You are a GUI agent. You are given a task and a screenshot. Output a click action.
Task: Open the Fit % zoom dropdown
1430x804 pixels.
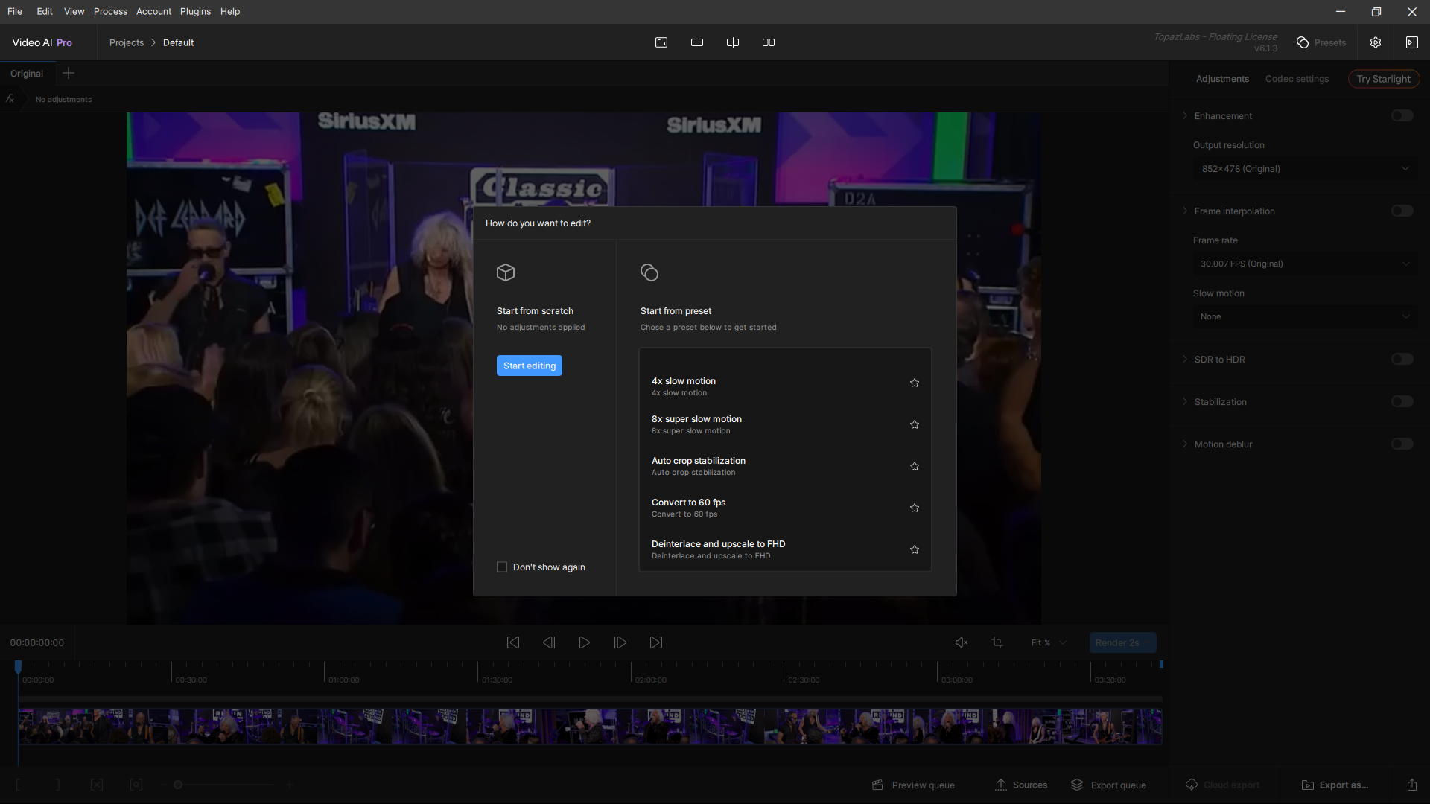[1049, 642]
